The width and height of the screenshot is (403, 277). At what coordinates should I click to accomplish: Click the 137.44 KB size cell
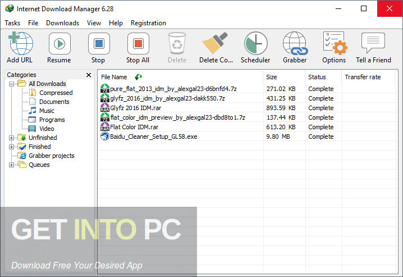pyautogui.click(x=281, y=117)
